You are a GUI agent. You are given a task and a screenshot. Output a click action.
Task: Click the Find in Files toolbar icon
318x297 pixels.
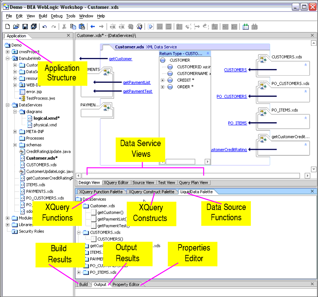point(139,27)
